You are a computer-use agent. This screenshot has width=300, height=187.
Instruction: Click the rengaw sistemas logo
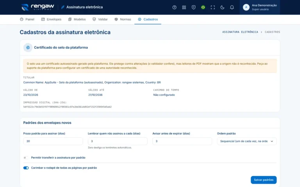pos(37,7)
